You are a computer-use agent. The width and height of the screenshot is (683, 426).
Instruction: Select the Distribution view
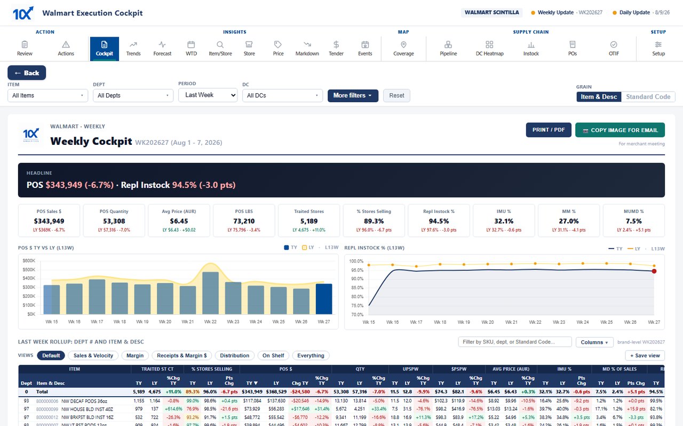[x=235, y=355]
